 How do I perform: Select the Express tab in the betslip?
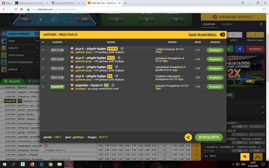coord(209,24)
